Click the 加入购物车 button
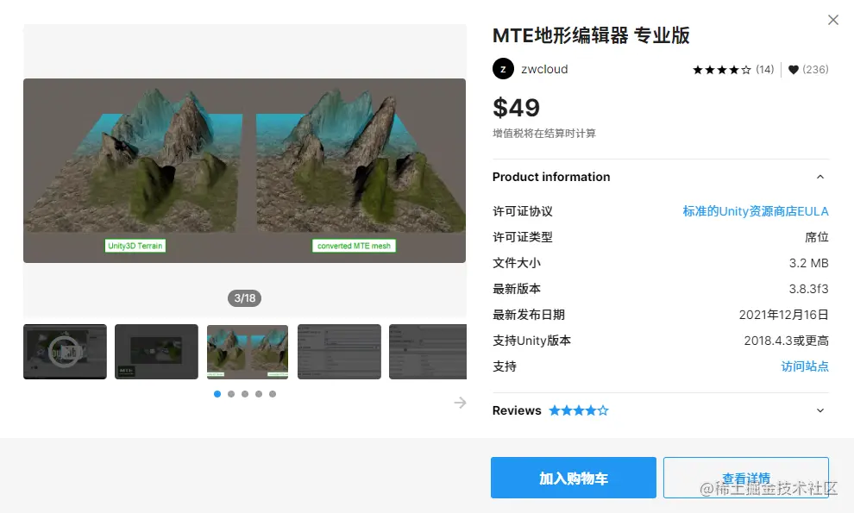Viewport: 854px width, 513px height. click(574, 478)
